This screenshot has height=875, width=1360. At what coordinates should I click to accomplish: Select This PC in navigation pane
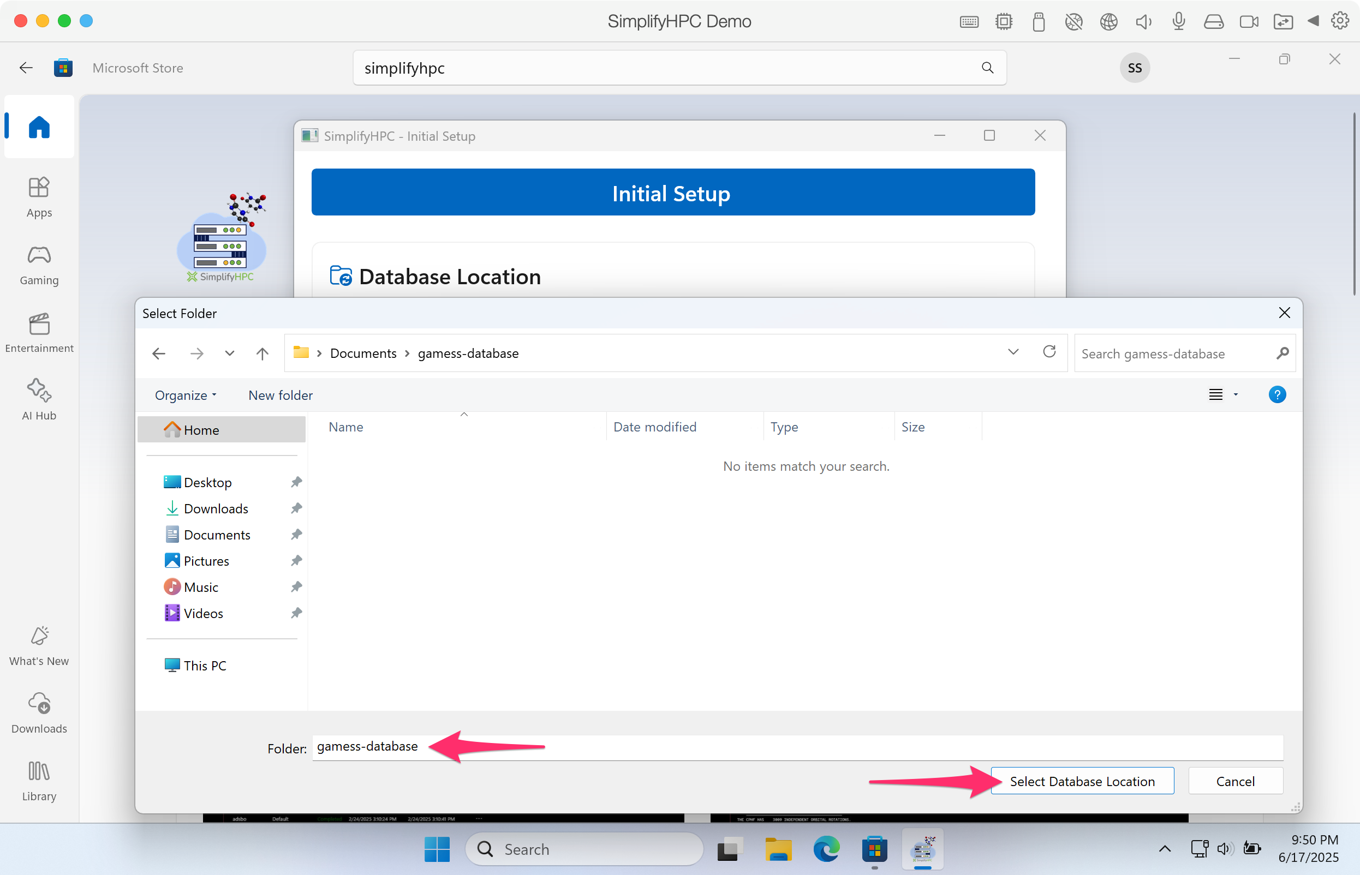(x=205, y=666)
